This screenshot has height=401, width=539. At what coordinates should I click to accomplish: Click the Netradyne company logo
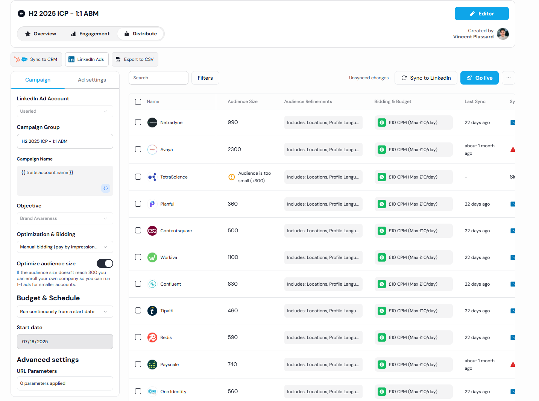152,123
